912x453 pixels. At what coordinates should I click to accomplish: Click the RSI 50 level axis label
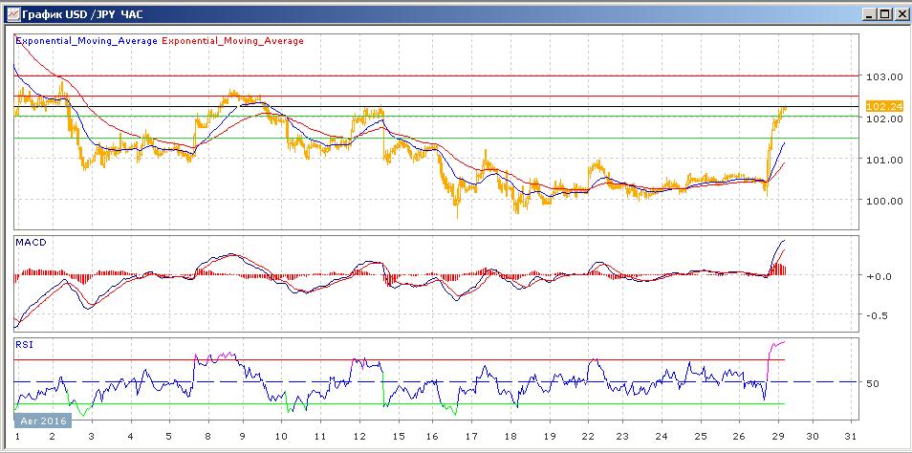[871, 383]
